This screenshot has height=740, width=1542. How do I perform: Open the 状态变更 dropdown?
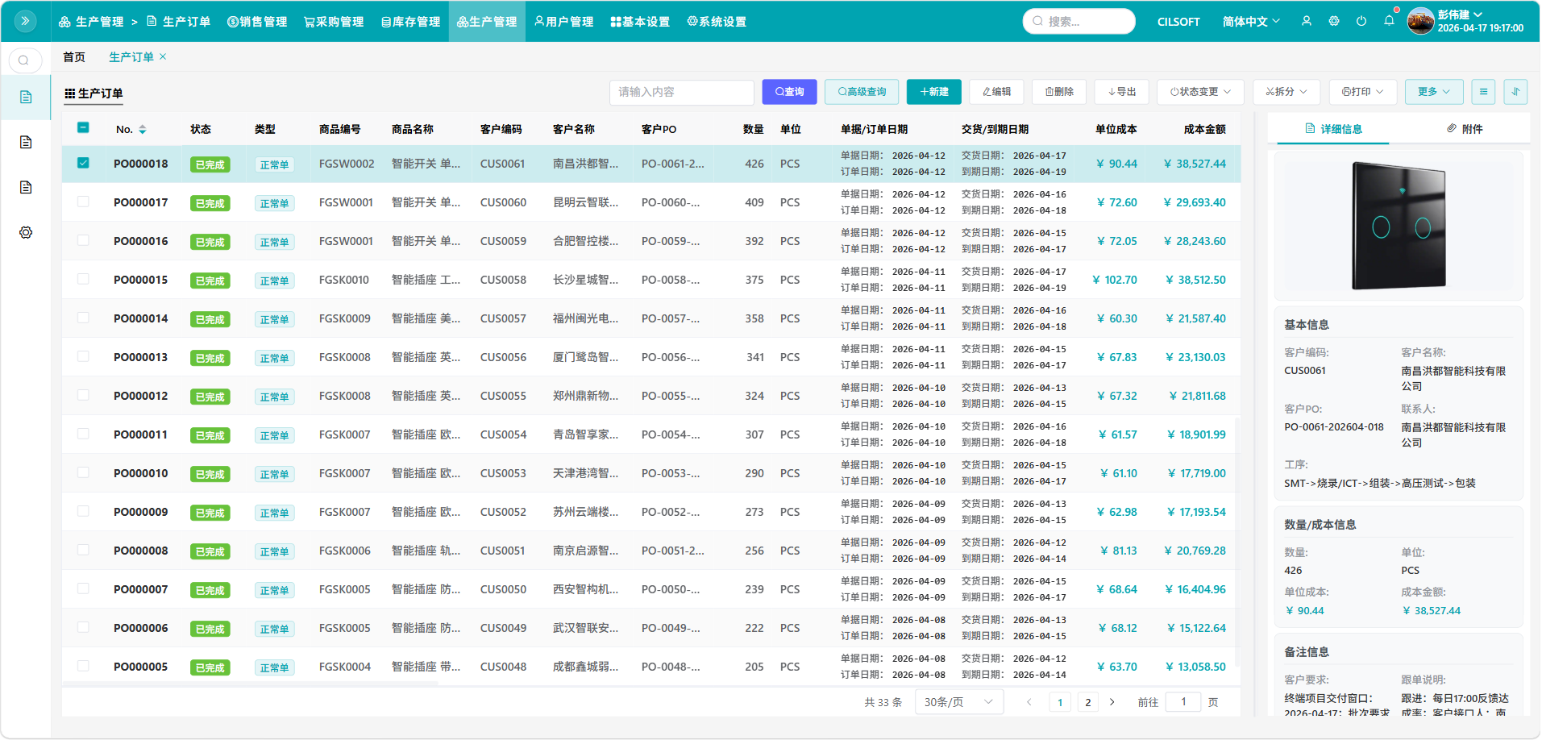1200,92
